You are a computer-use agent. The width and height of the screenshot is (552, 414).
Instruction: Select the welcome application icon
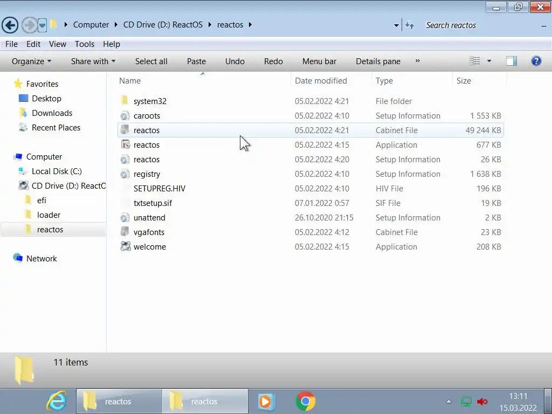125,246
